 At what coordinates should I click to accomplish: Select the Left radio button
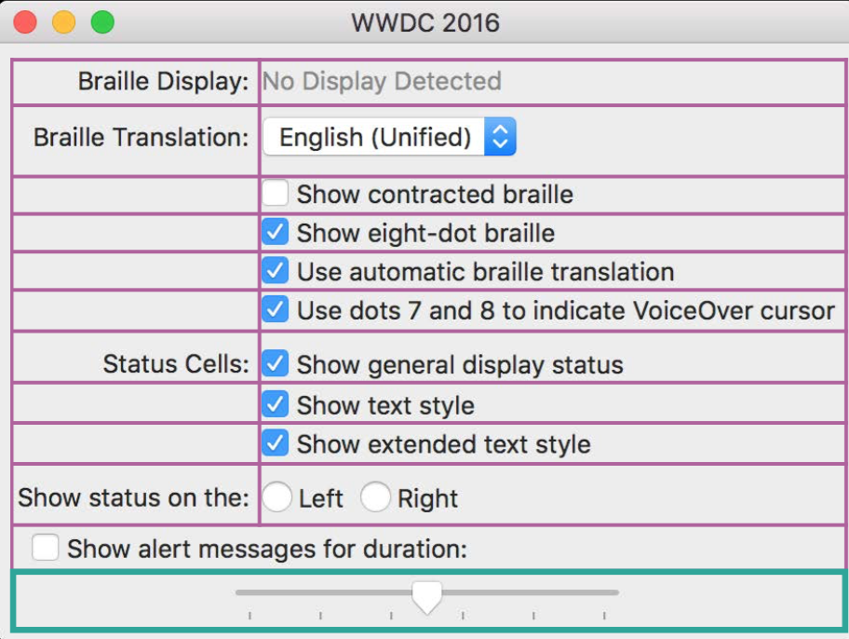pos(277,497)
